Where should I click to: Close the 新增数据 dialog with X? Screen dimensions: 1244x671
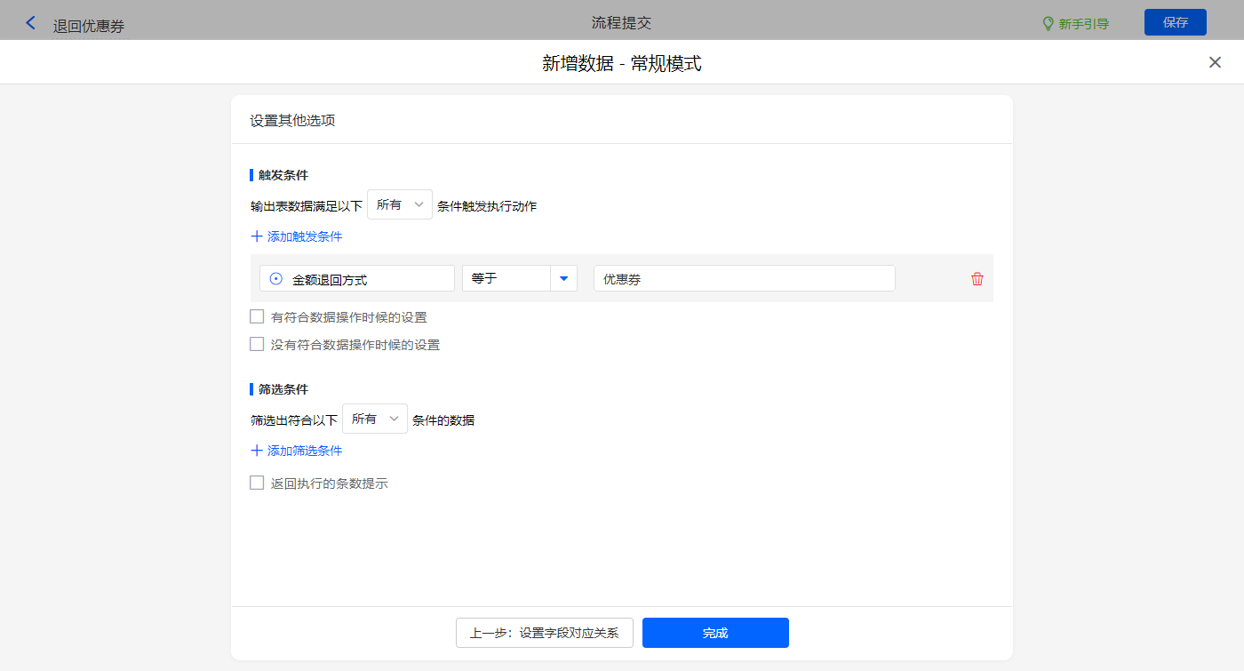click(x=1215, y=62)
